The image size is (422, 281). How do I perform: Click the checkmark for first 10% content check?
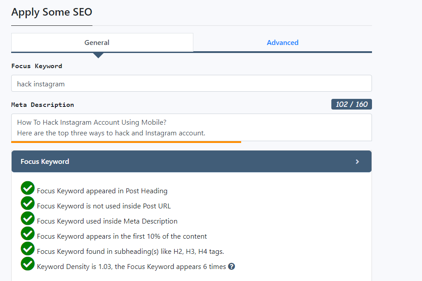28,233
